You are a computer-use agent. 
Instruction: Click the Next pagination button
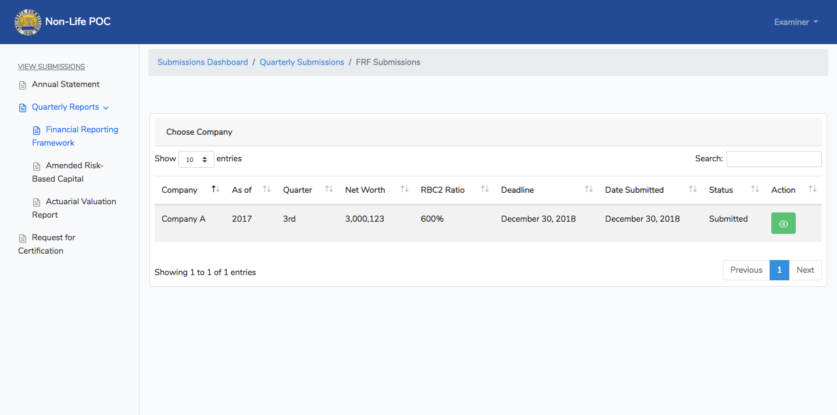click(x=806, y=270)
